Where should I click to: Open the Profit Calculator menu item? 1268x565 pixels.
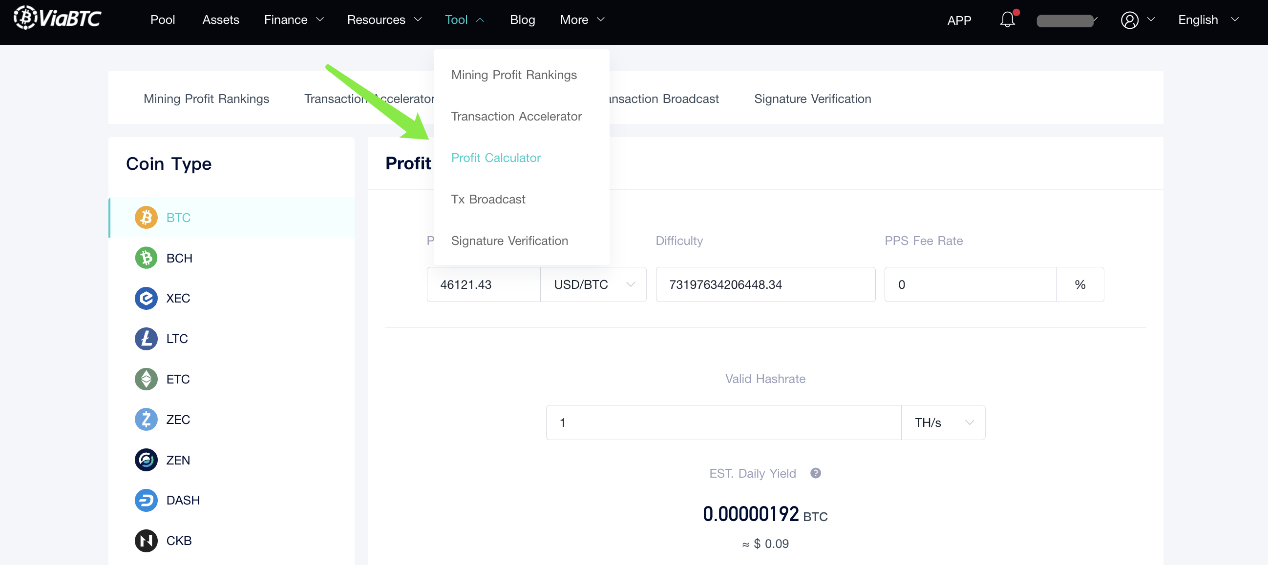coord(497,158)
